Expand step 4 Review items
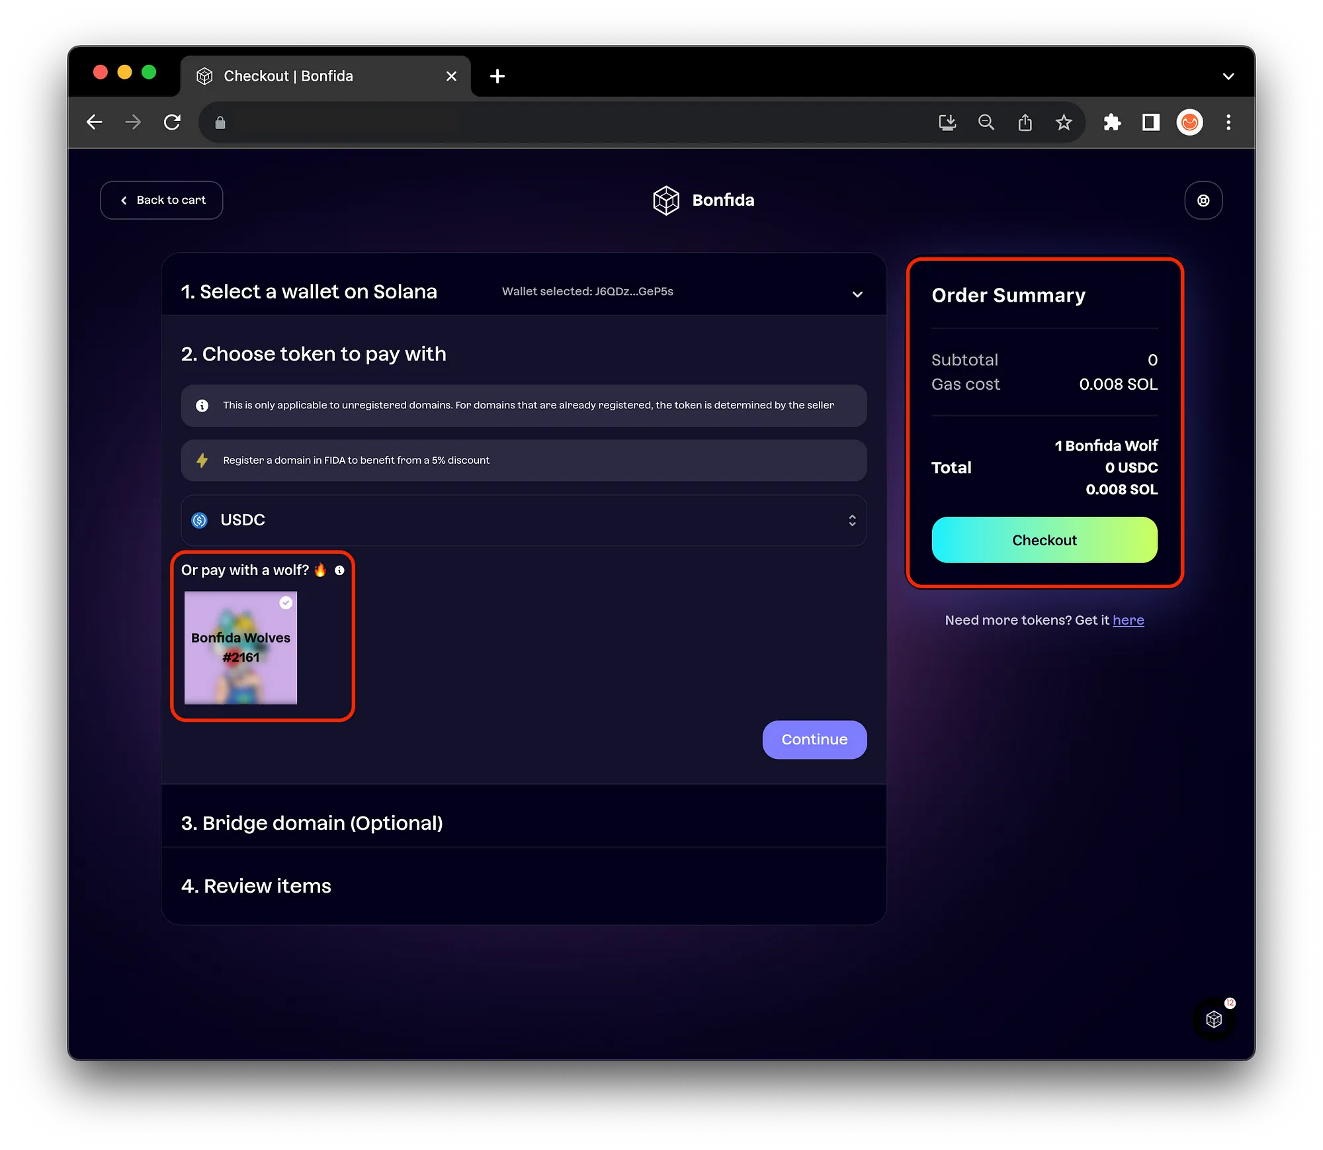1323x1150 pixels. pos(524,885)
